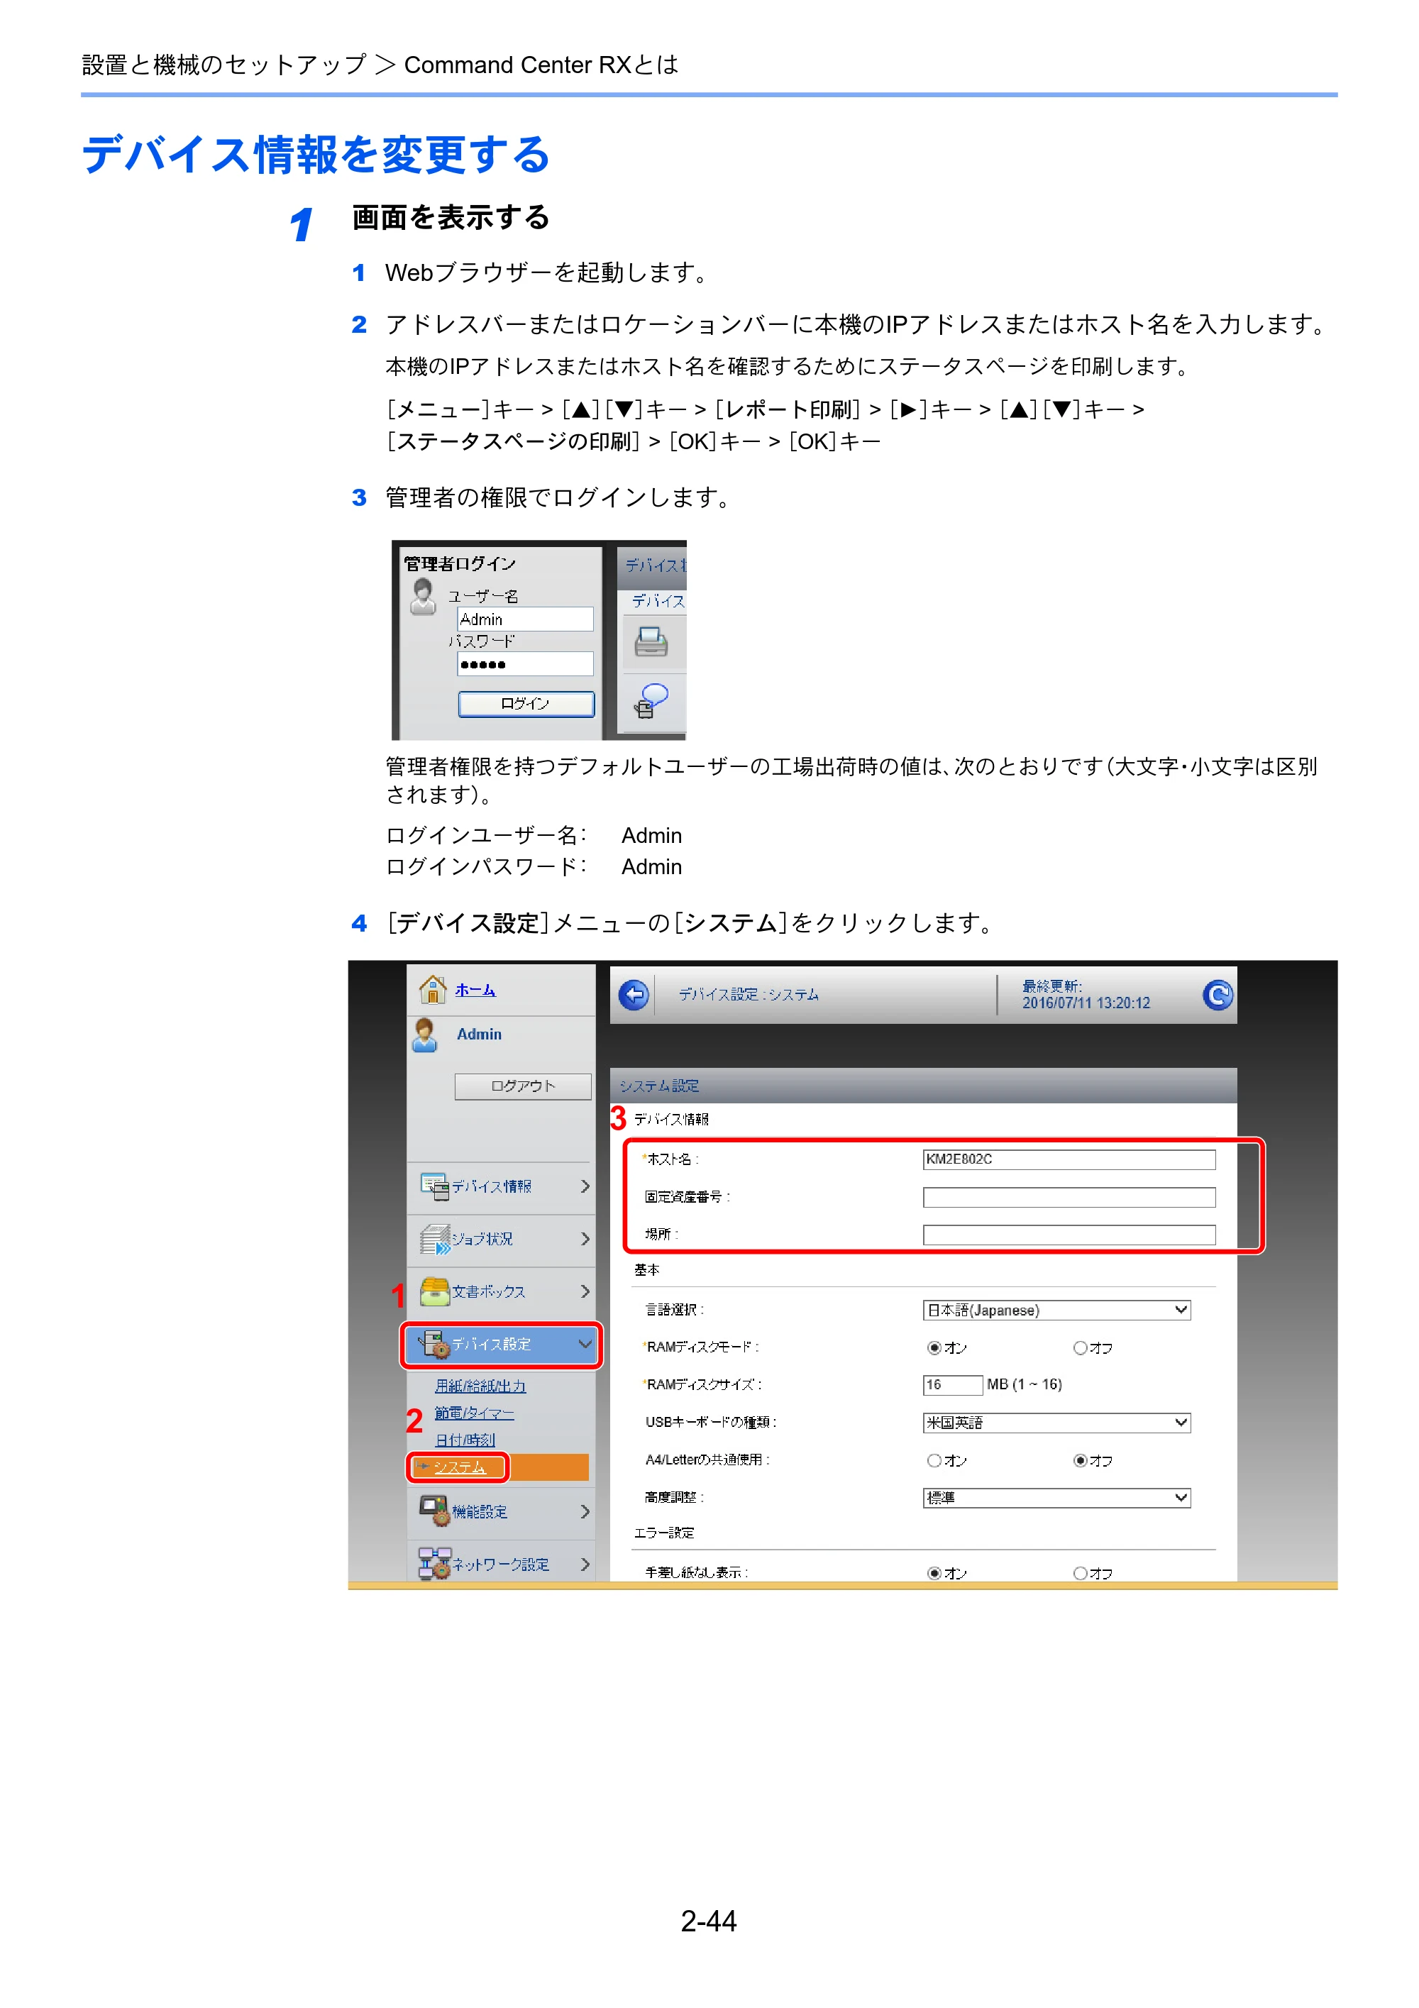Select A4/Letterの共通使用 オン radio button
This screenshot has width=1419, height=2008.
click(934, 1460)
